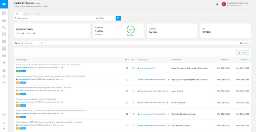Sort by Last seen column header
This screenshot has width=256, height=132.
point(244,60)
